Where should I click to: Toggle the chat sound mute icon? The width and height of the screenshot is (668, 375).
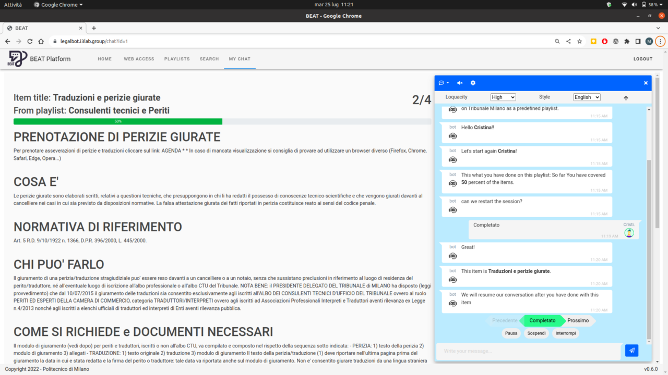point(460,83)
